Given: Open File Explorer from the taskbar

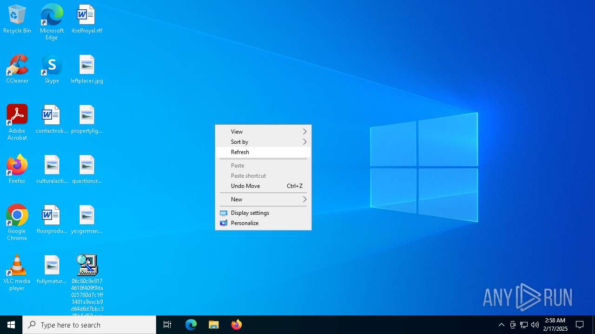Looking at the screenshot, I should tap(214, 325).
